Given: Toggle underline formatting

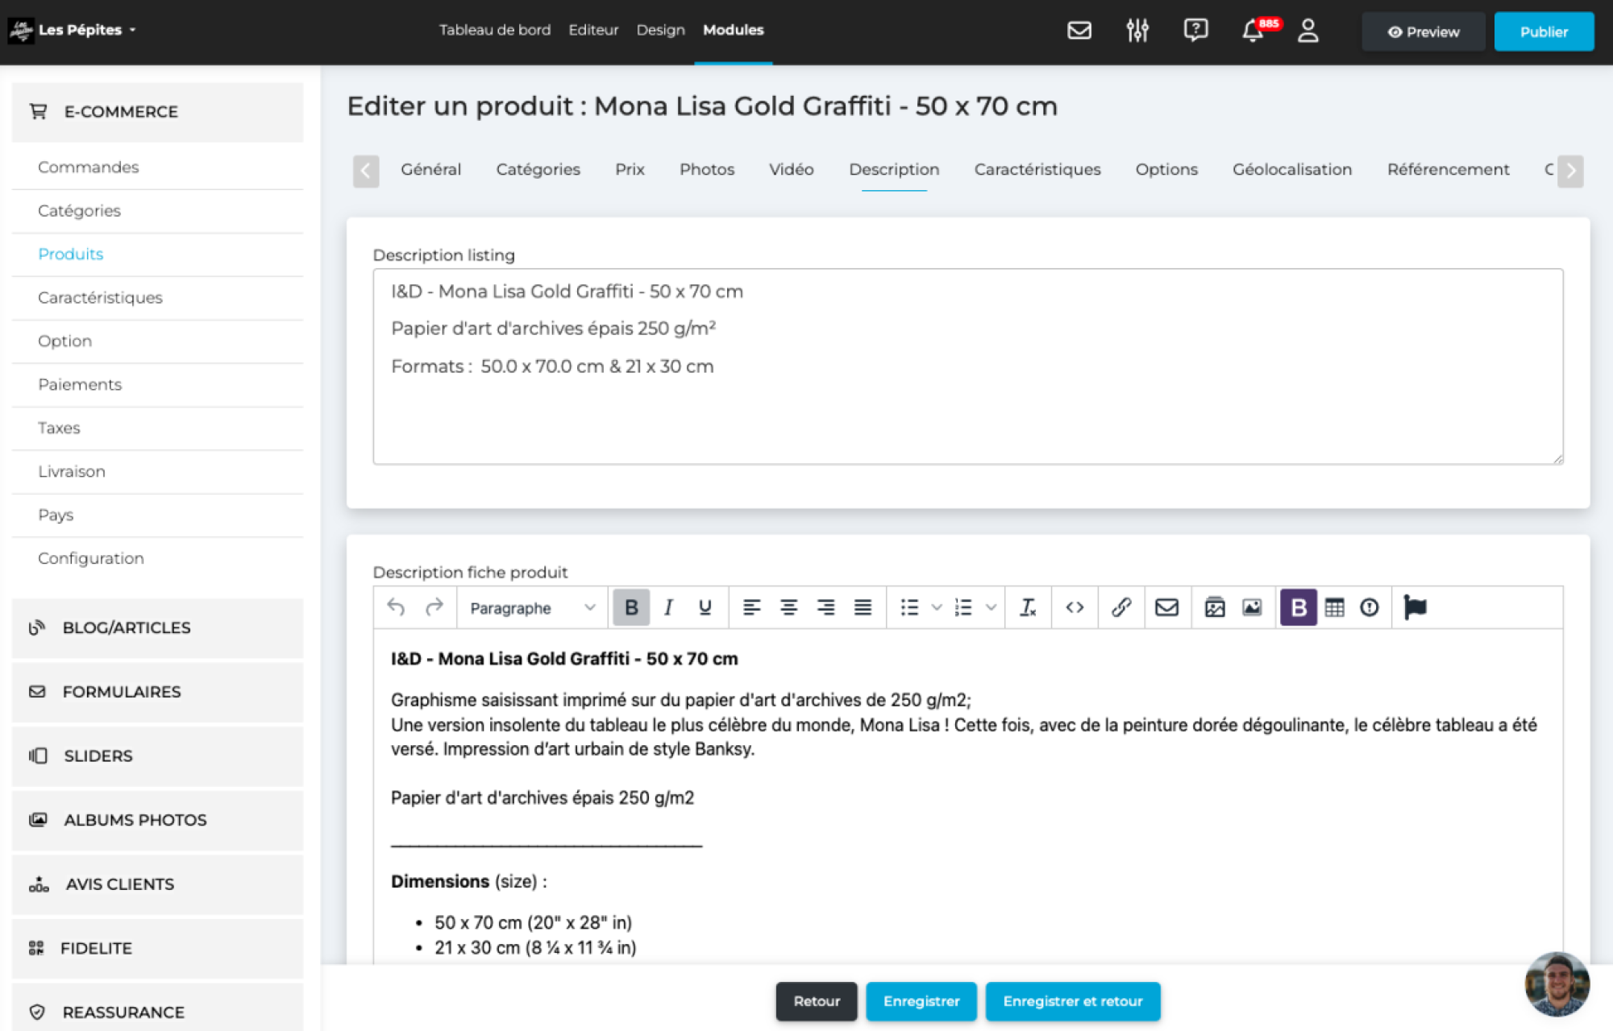Looking at the screenshot, I should [705, 607].
